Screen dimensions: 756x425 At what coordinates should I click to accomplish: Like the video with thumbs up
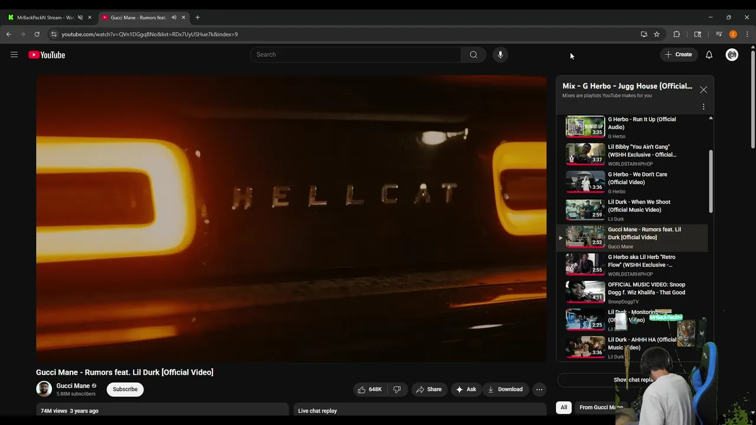pyautogui.click(x=370, y=390)
